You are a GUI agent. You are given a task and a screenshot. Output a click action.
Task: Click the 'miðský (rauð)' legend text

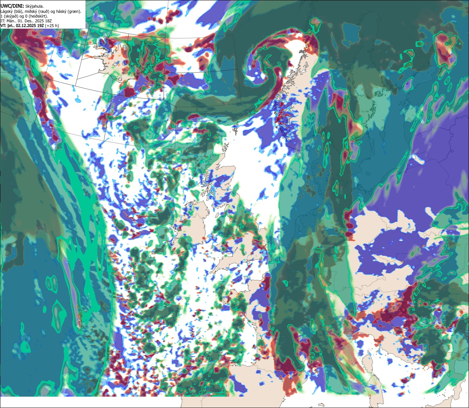37,11
